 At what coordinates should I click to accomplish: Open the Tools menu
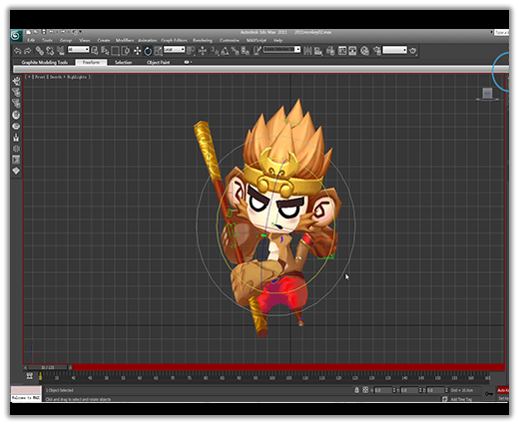coord(47,40)
